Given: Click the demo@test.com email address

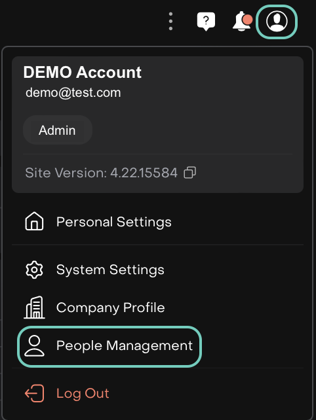Looking at the screenshot, I should coord(73,93).
